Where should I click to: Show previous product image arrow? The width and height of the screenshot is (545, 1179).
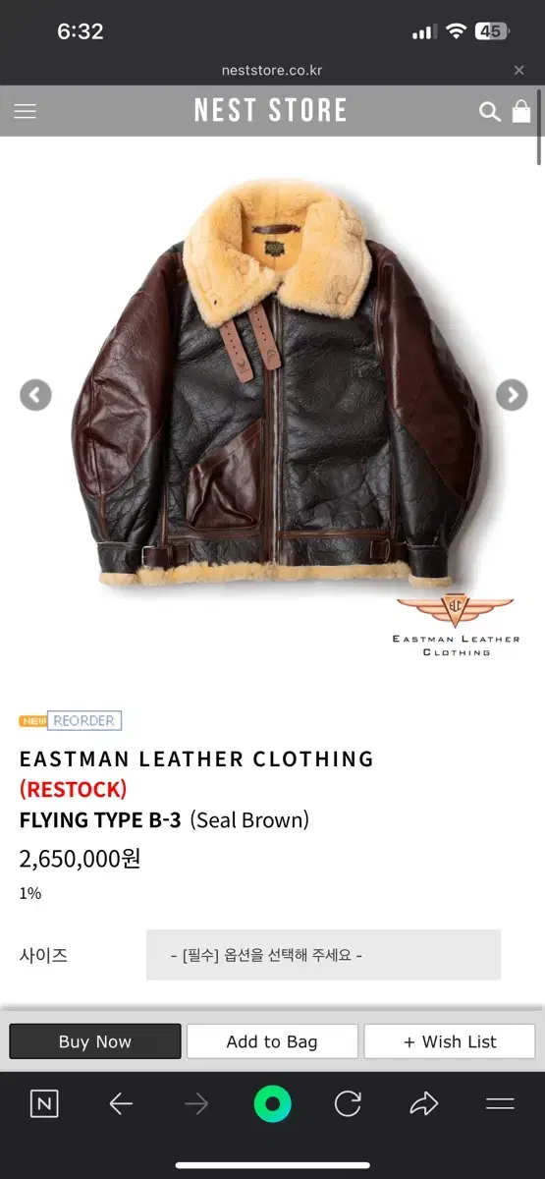[35, 395]
